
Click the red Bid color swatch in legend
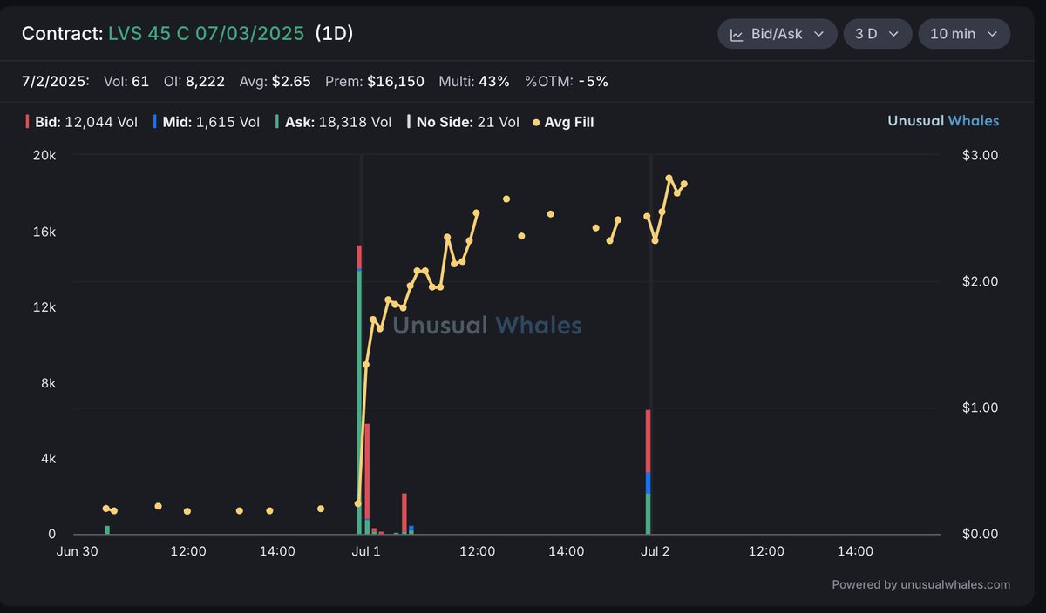click(x=26, y=121)
